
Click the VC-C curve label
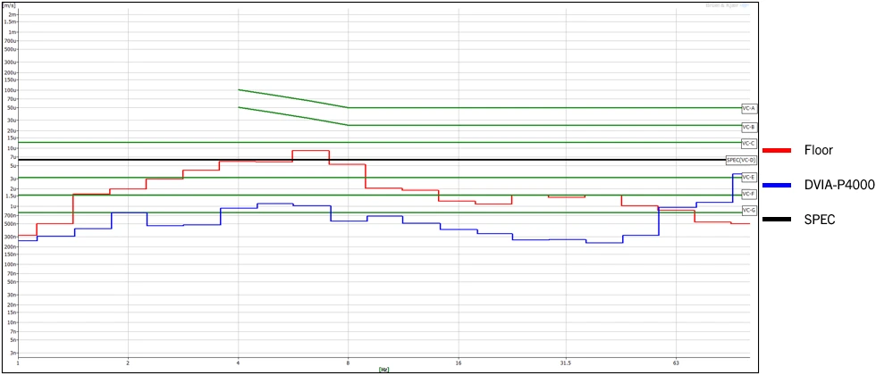748,144
